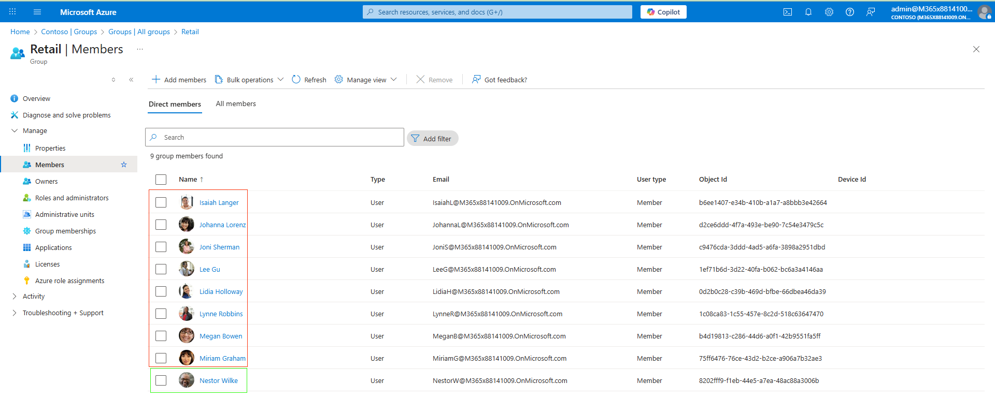The width and height of the screenshot is (995, 413).
Task: Expand the Manage view dropdown
Action: (x=366, y=80)
